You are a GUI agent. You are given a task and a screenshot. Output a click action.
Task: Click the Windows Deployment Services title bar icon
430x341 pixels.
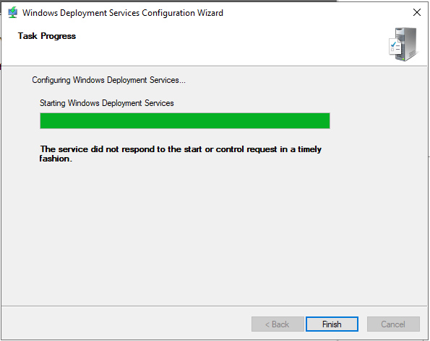(x=12, y=12)
